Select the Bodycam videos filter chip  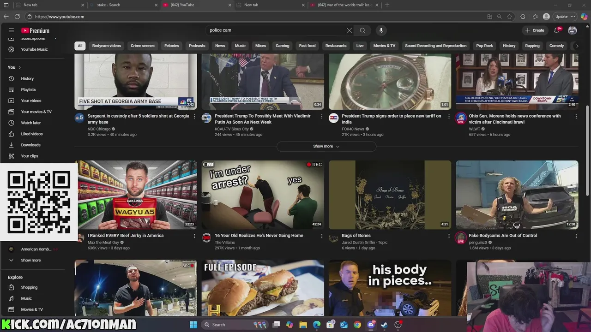tap(107, 46)
